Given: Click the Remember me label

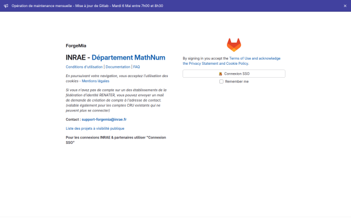Looking at the screenshot, I should pyautogui.click(x=237, y=82).
